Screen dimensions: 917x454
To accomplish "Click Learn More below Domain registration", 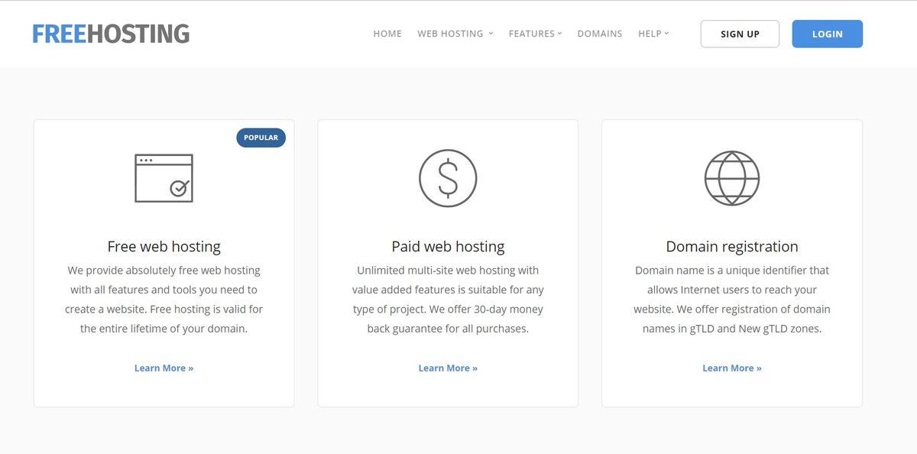I will 732,368.
